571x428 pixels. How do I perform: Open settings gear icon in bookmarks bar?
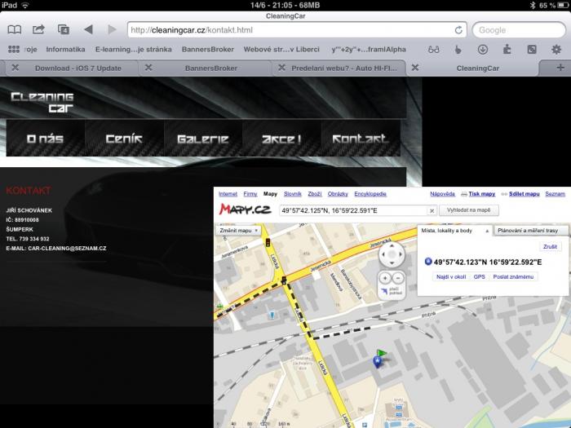(556, 49)
